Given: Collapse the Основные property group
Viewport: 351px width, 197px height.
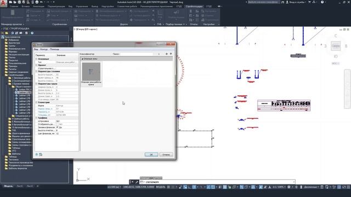Looking at the screenshot, I should click(37, 59).
